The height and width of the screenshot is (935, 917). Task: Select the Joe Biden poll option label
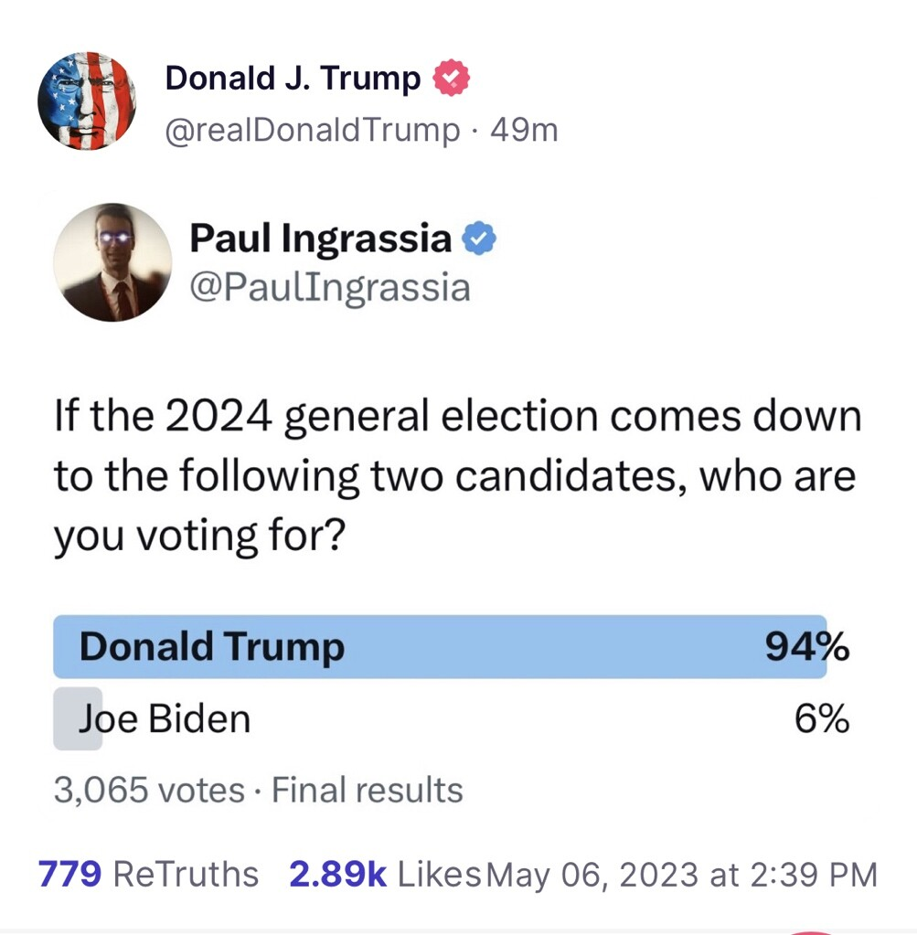(x=165, y=718)
